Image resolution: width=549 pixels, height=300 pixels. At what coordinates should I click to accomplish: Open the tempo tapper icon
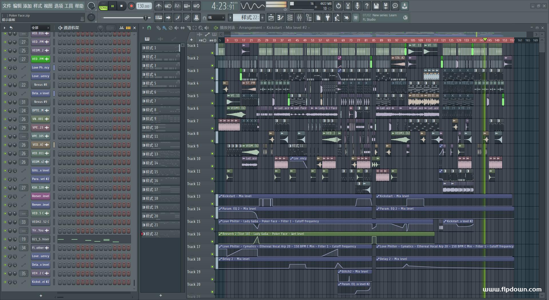coord(337,18)
